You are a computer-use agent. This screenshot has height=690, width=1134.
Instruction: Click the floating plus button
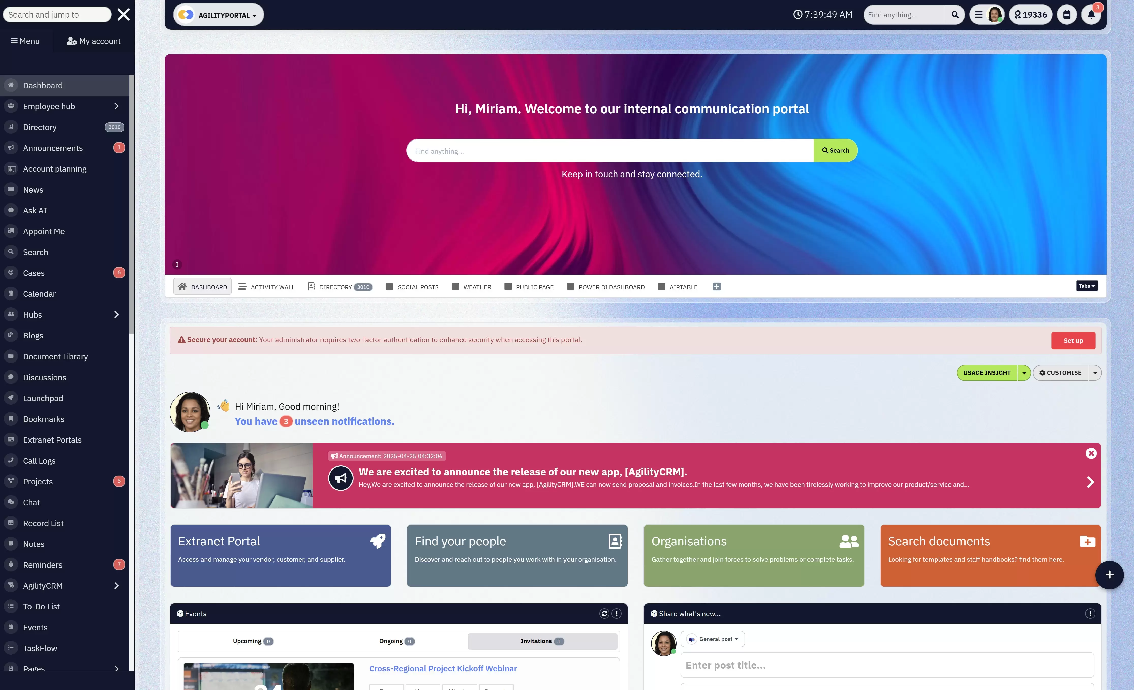click(x=1109, y=575)
